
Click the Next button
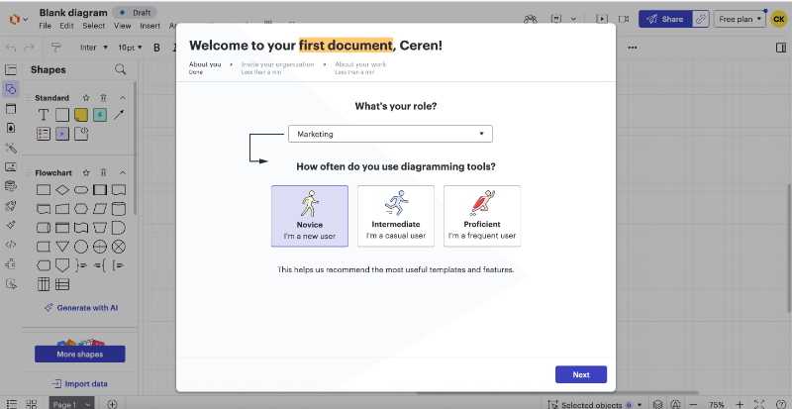pos(581,374)
